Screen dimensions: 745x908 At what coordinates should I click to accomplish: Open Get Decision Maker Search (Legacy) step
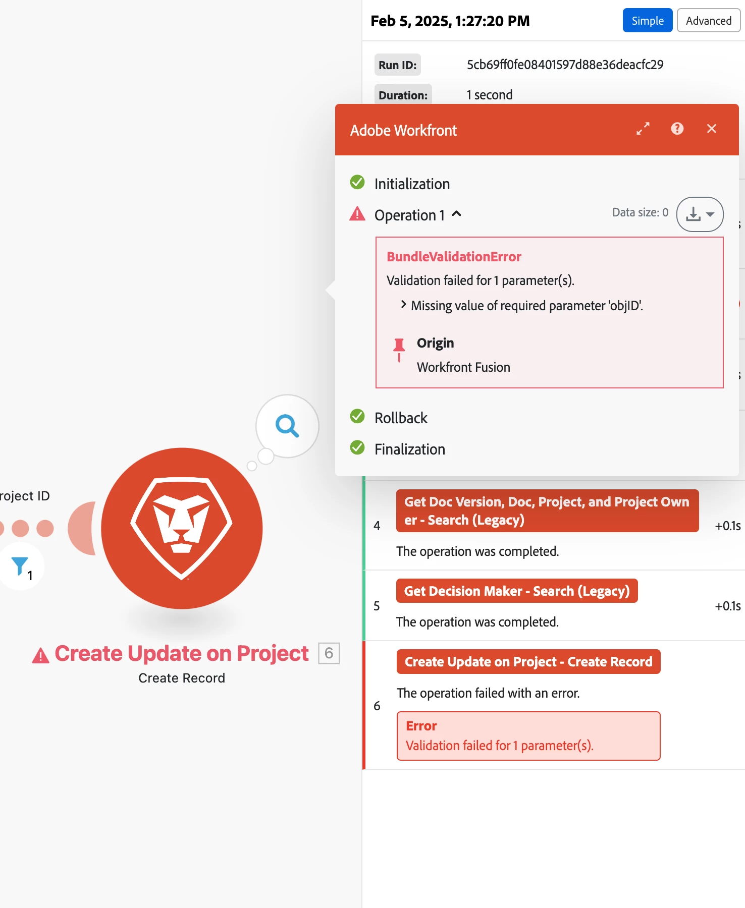tap(517, 591)
